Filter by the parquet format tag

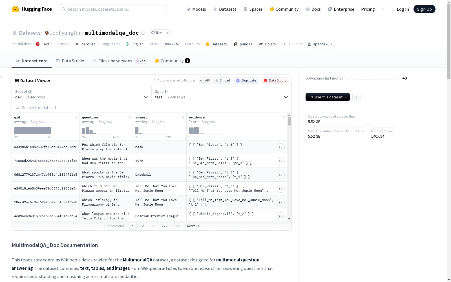[x=85, y=44]
